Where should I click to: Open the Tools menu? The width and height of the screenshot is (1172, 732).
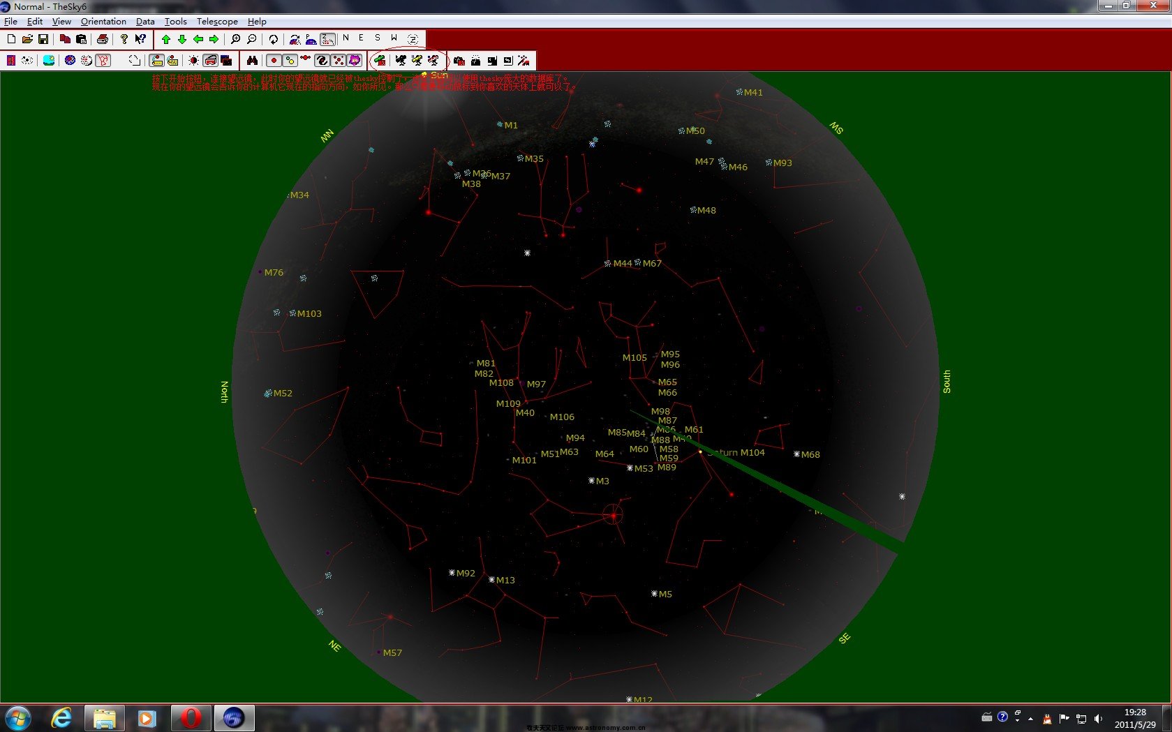coord(175,22)
